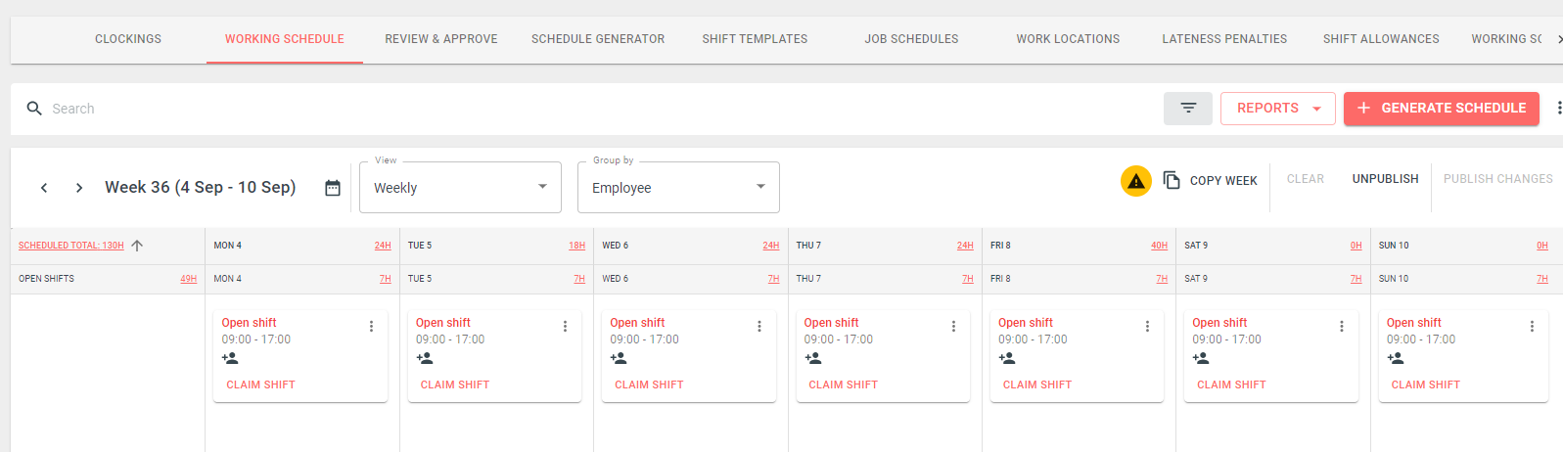Switch to the Clockings tab
This screenshot has height=452, width=1563.
point(128,39)
